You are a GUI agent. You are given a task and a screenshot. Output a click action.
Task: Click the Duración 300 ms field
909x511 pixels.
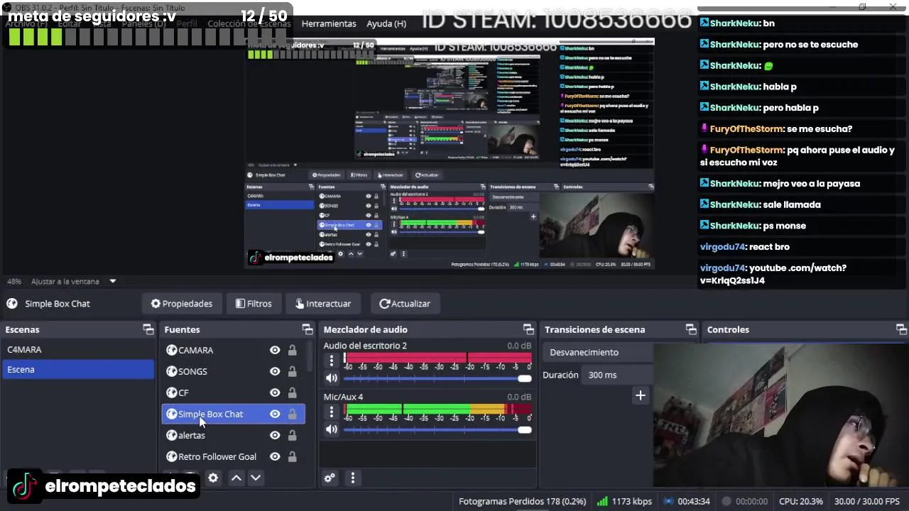[x=618, y=375]
